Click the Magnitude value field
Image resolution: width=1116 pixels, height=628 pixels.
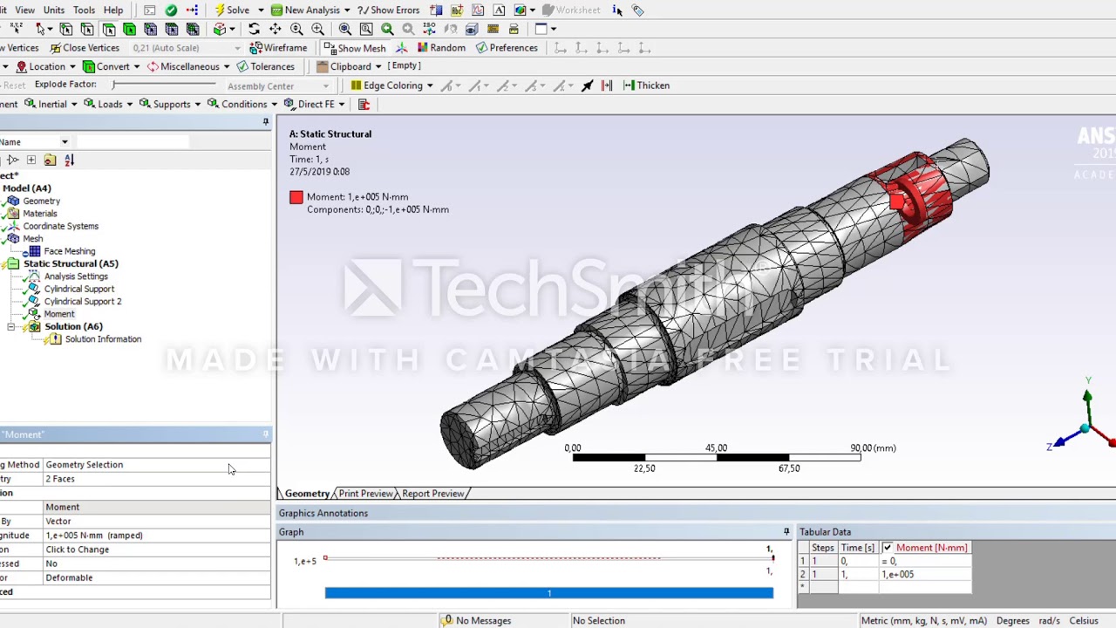(x=157, y=536)
